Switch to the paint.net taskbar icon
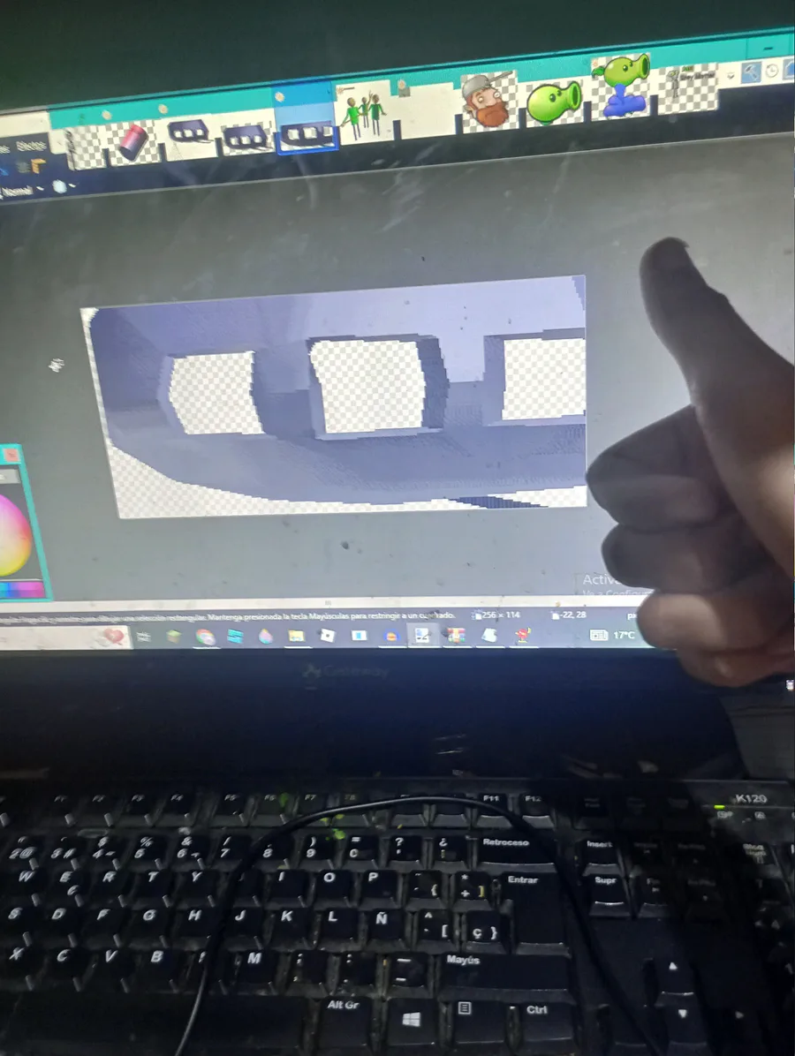 click(x=422, y=635)
